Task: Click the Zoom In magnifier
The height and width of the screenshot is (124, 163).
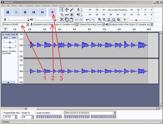Action: [x=99, y=20]
